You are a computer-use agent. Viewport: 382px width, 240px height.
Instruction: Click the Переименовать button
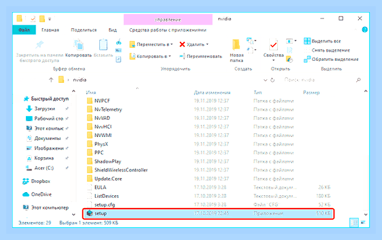click(x=201, y=56)
